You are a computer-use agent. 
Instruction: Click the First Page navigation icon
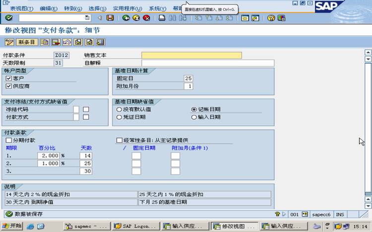coord(198,18)
